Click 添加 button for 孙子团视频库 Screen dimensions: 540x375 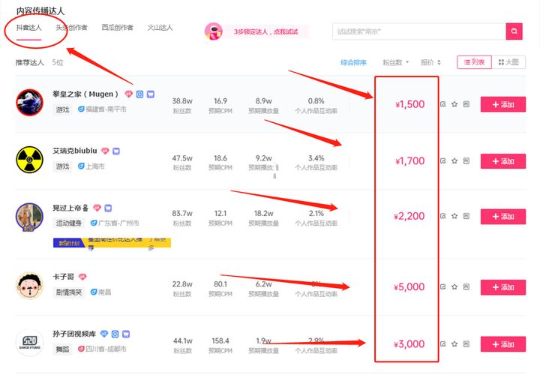click(x=502, y=344)
